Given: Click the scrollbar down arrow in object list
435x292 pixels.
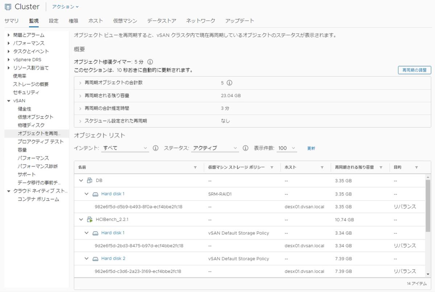Looking at the screenshot, I should coord(428,274).
